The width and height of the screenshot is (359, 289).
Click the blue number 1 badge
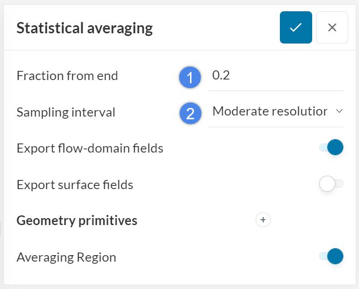click(189, 77)
